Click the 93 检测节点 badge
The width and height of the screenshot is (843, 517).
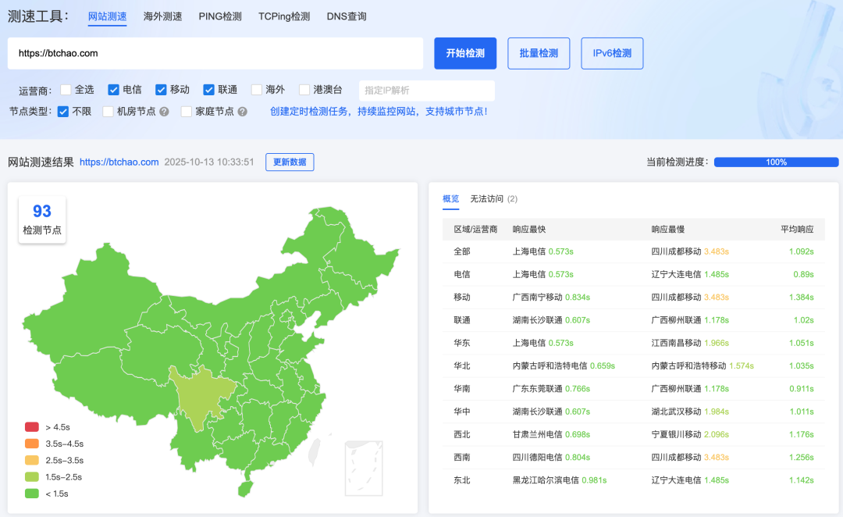(42, 219)
